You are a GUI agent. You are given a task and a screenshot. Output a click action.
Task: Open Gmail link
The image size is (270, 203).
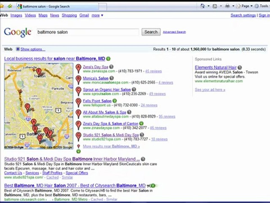[x=84, y=15]
